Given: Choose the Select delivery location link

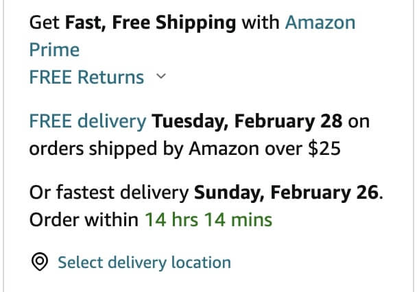Looking at the screenshot, I should click(x=145, y=263).
